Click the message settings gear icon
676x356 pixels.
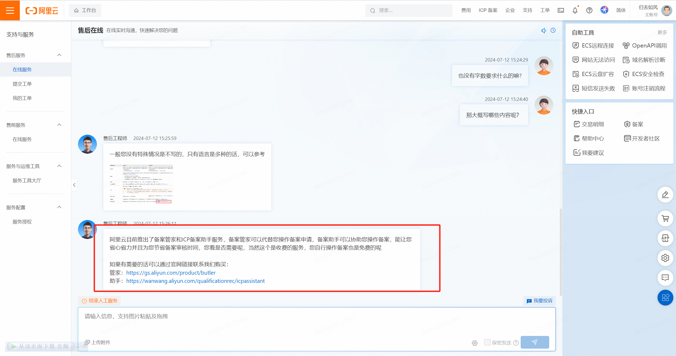tap(474, 343)
